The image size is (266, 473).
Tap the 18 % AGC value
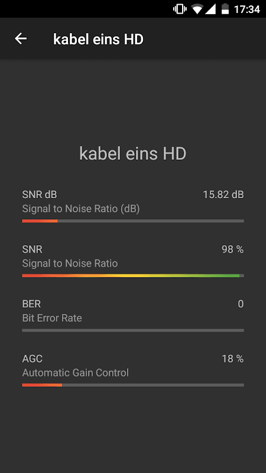pyautogui.click(x=232, y=359)
